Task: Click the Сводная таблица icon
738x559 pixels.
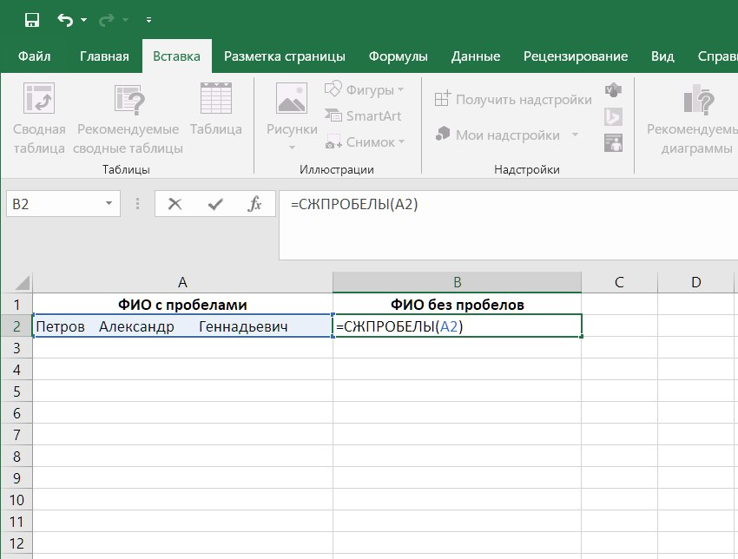Action: click(x=39, y=99)
